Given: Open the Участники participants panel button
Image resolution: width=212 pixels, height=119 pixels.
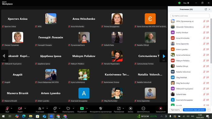Looking at the screenshot, I should pyautogui.click(x=40, y=109).
